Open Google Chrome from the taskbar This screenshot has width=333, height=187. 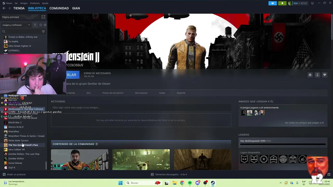pyautogui.click(x=182, y=183)
